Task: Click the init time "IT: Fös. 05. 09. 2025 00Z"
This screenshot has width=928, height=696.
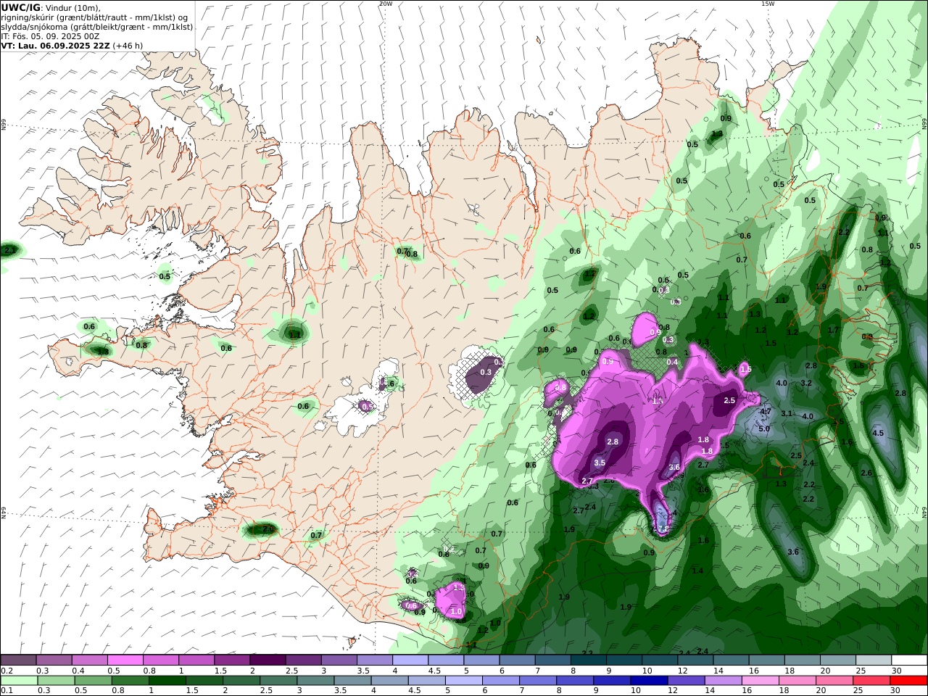Action: pos(50,36)
